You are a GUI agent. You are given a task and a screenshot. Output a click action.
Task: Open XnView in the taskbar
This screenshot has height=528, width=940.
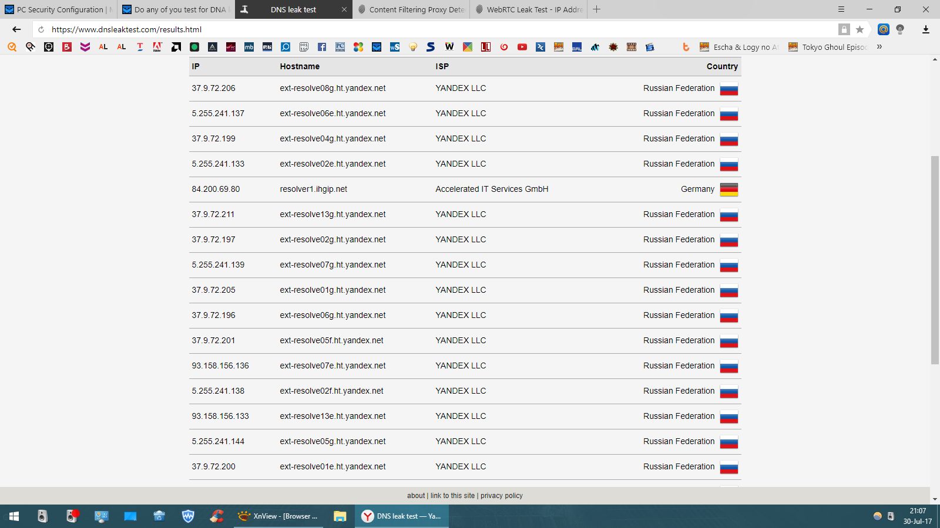(x=278, y=516)
